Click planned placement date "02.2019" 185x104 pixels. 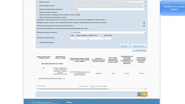pos(127,73)
